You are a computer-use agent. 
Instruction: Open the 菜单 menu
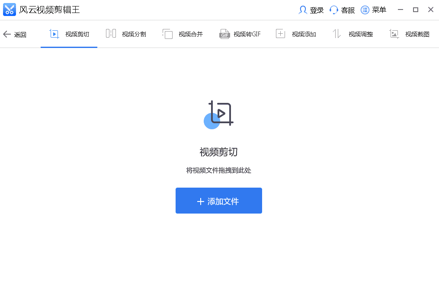coord(373,10)
